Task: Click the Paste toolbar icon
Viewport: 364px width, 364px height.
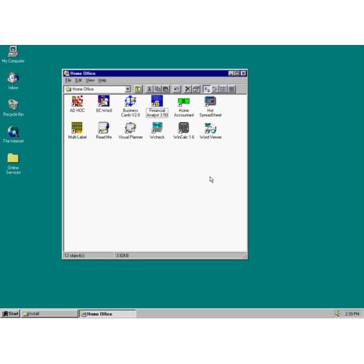Action: click(166, 89)
